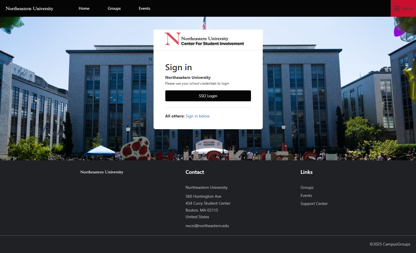Click the Northeastern University footer logo
416x253 pixels.
[x=102, y=172]
